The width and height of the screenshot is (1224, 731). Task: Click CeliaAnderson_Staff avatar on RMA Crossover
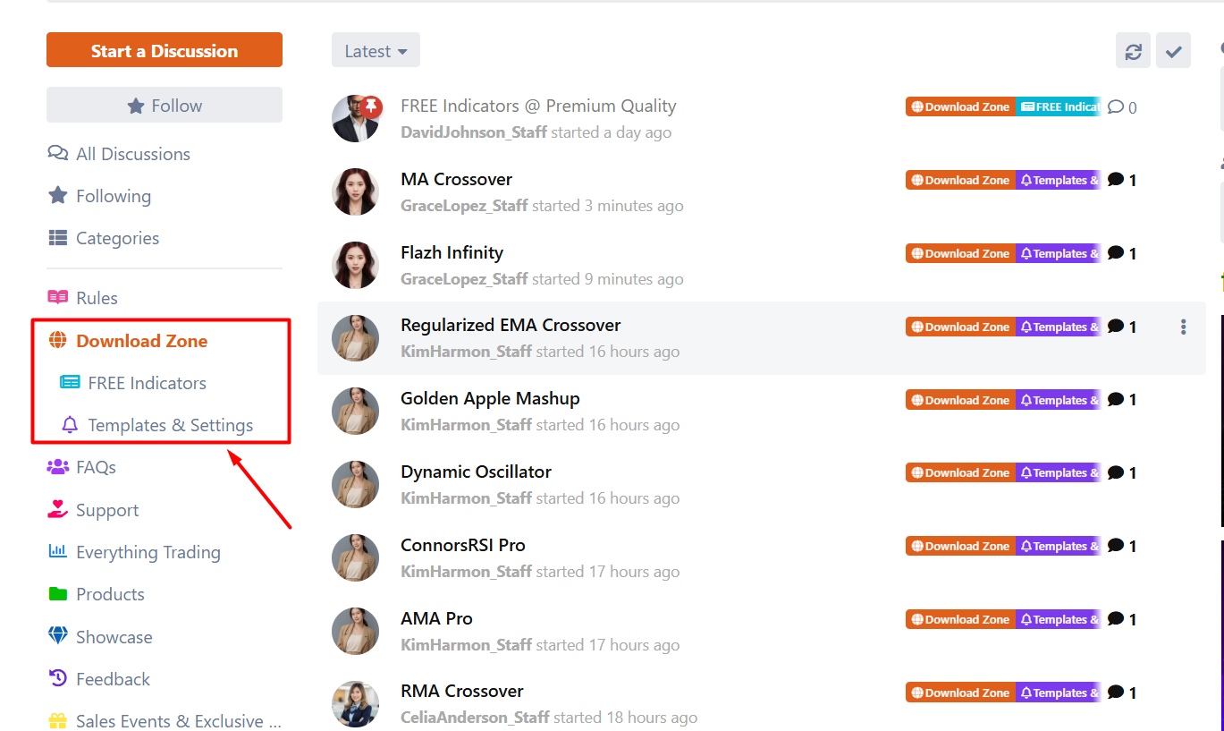[355, 703]
